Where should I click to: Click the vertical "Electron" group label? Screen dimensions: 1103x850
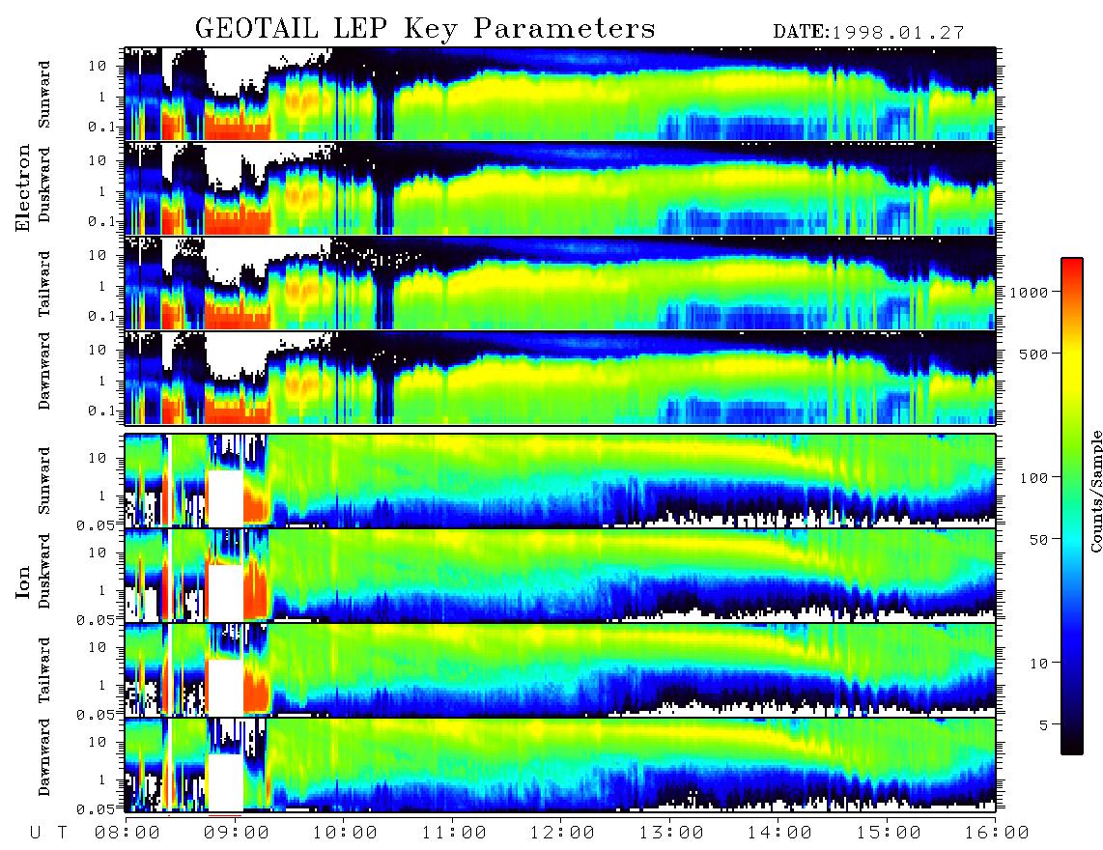pos(23,187)
